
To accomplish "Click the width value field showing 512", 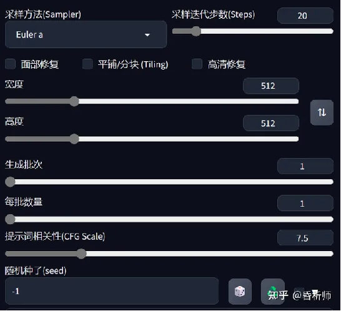I will [271, 86].
